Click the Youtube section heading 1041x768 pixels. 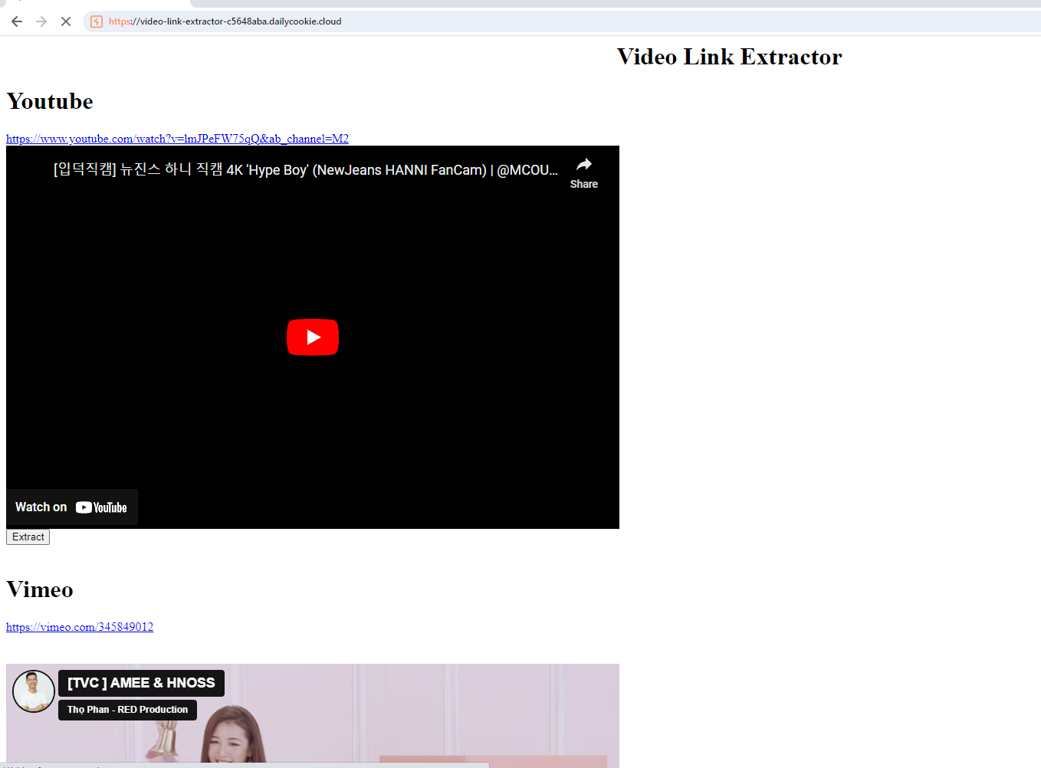[x=50, y=101]
